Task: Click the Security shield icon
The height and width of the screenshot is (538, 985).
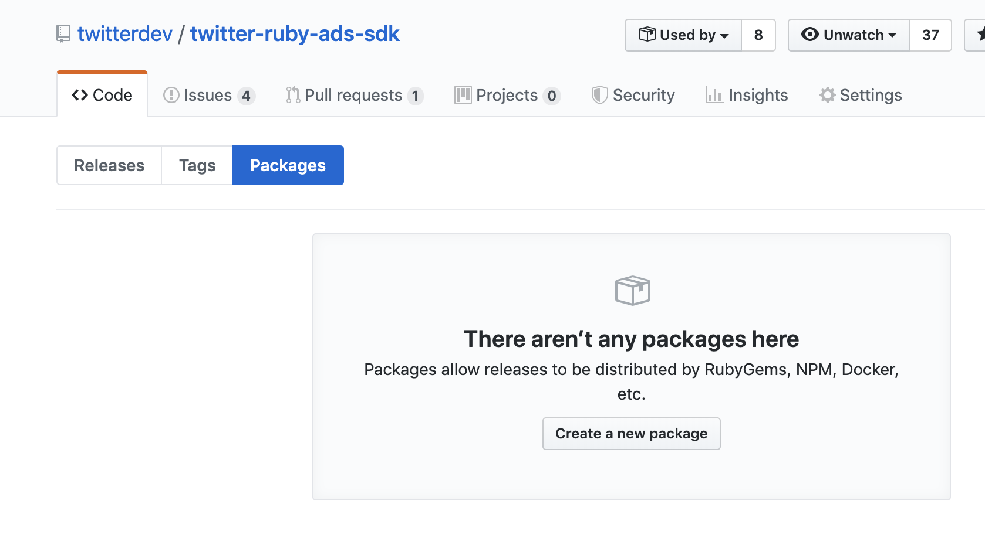Action: 599,95
